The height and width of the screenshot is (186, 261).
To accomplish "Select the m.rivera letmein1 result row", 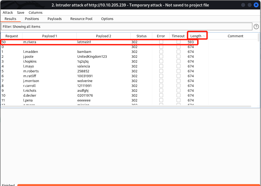I will coord(81,42).
